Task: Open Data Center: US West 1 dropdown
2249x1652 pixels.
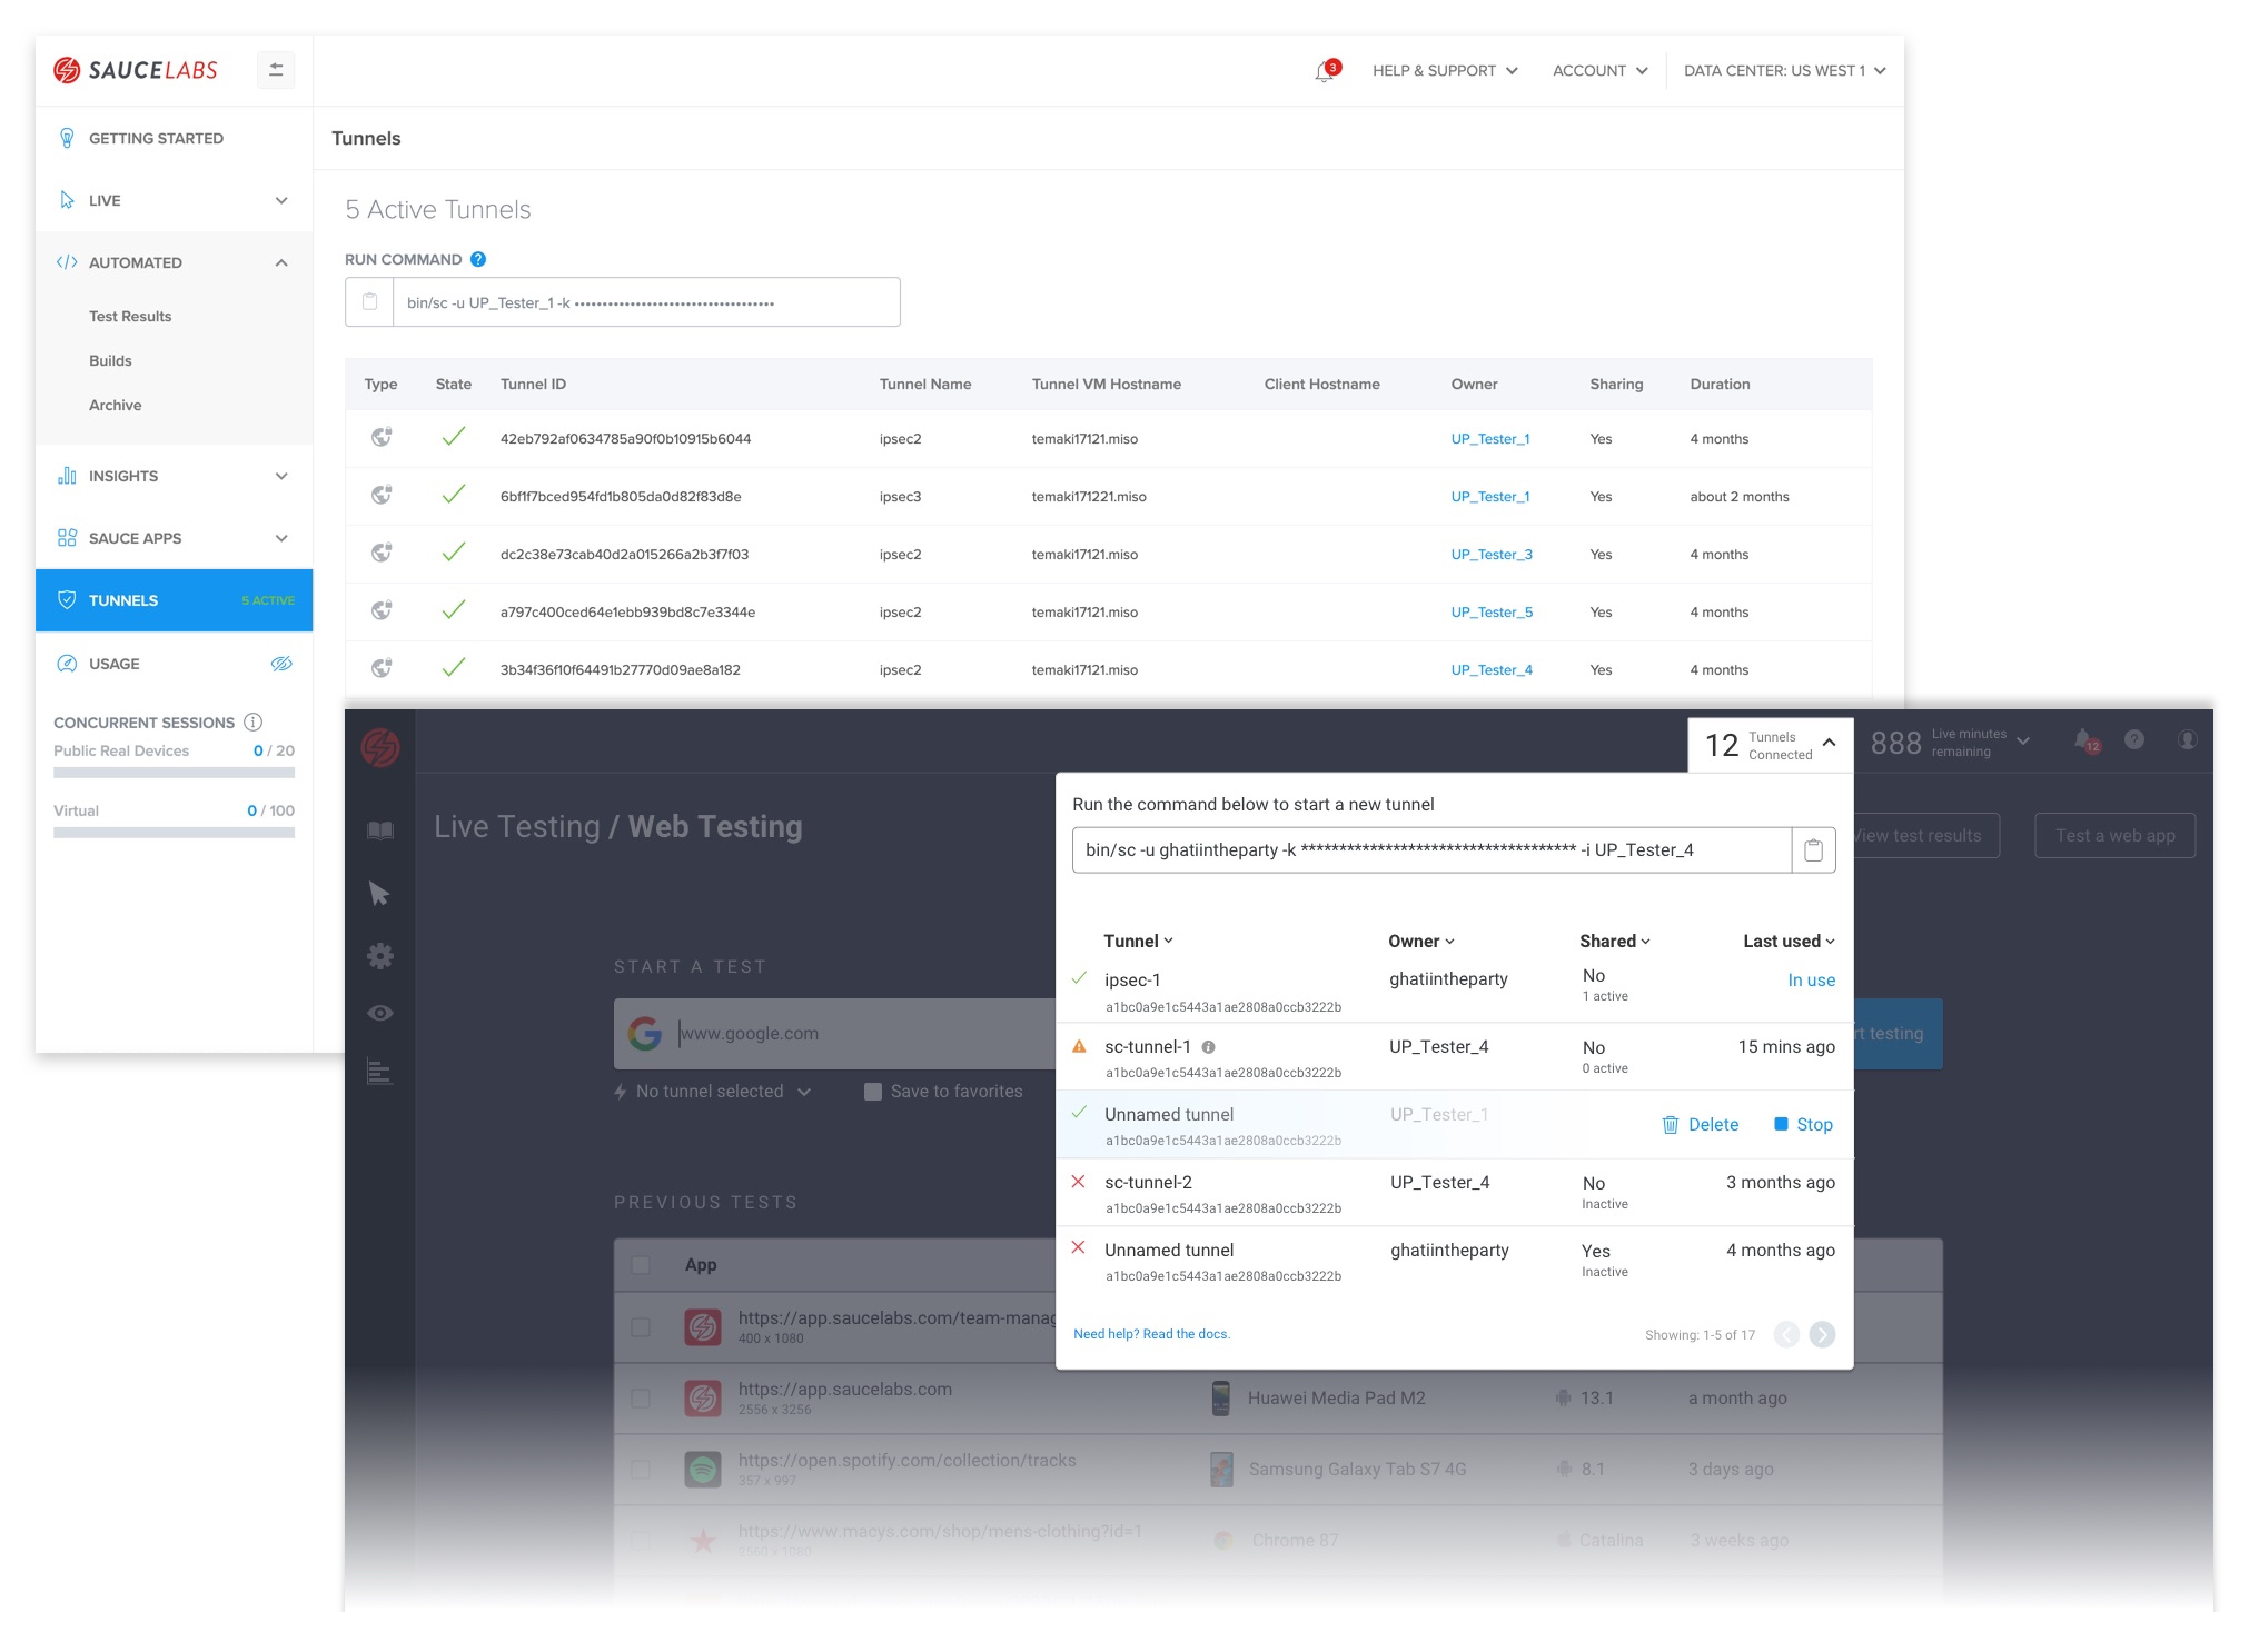Action: [1785, 71]
